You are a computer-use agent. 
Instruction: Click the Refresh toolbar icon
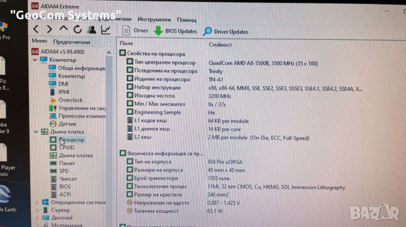(78, 30)
